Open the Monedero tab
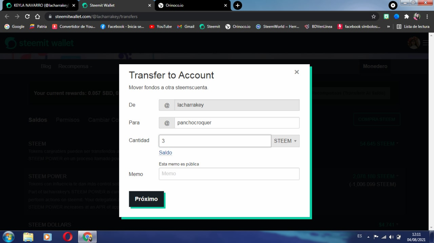434x243 pixels. coord(375,66)
